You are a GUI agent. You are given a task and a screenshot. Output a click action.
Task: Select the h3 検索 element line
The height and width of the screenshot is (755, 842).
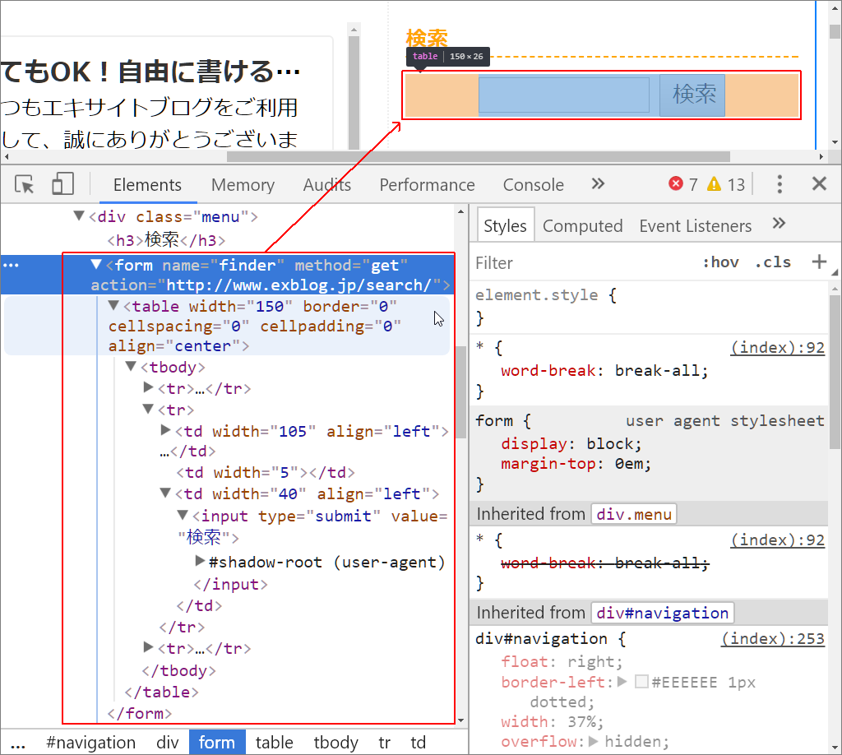click(166, 240)
